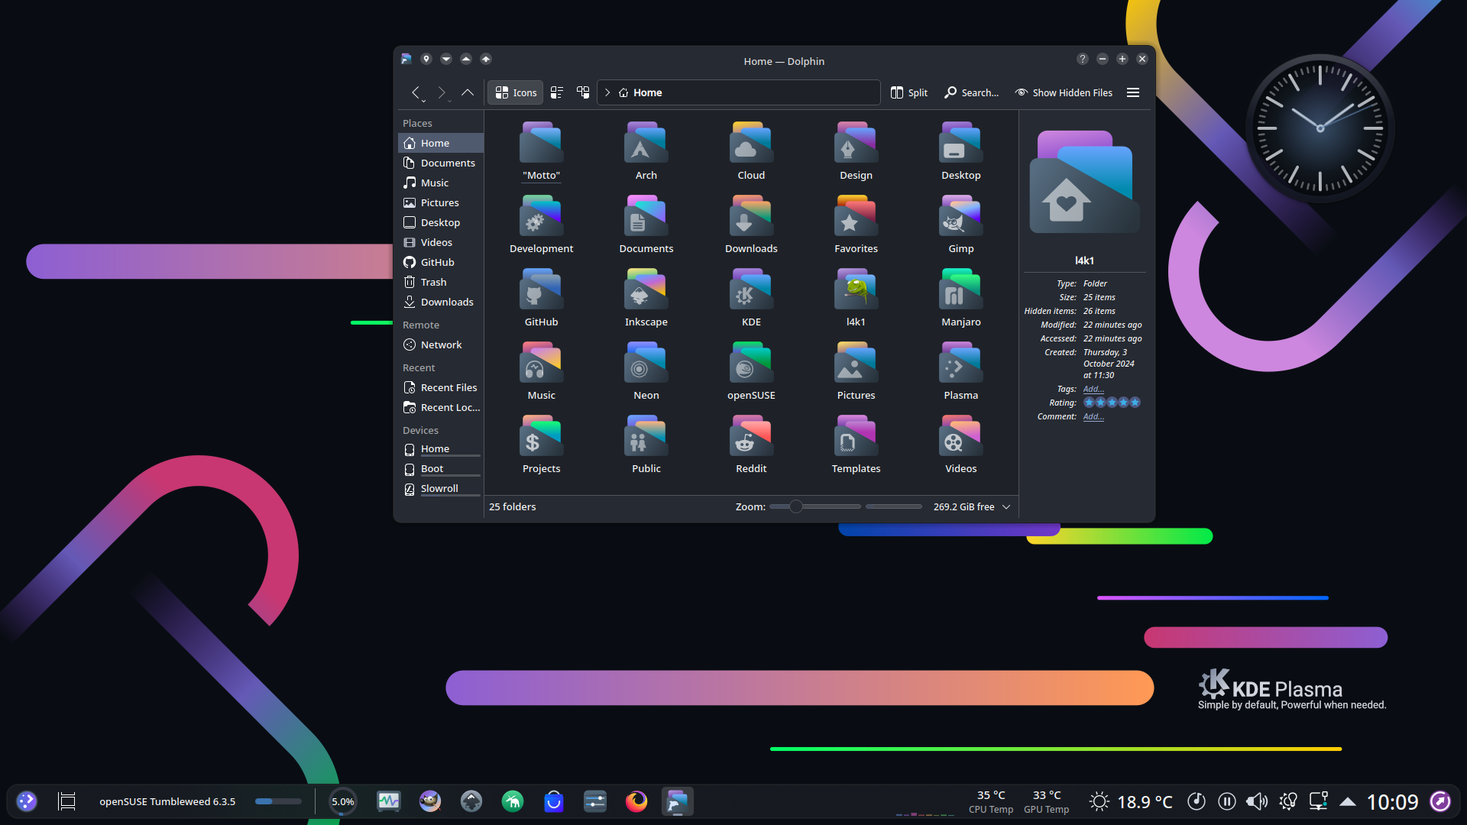Viewport: 1467px width, 825px height.
Task: Toggle keep window above others
Action: point(466,59)
